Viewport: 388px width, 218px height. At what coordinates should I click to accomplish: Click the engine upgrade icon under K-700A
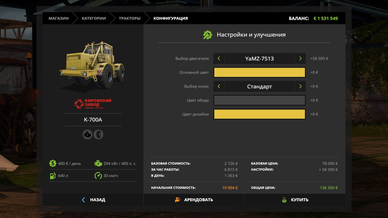[x=87, y=134]
